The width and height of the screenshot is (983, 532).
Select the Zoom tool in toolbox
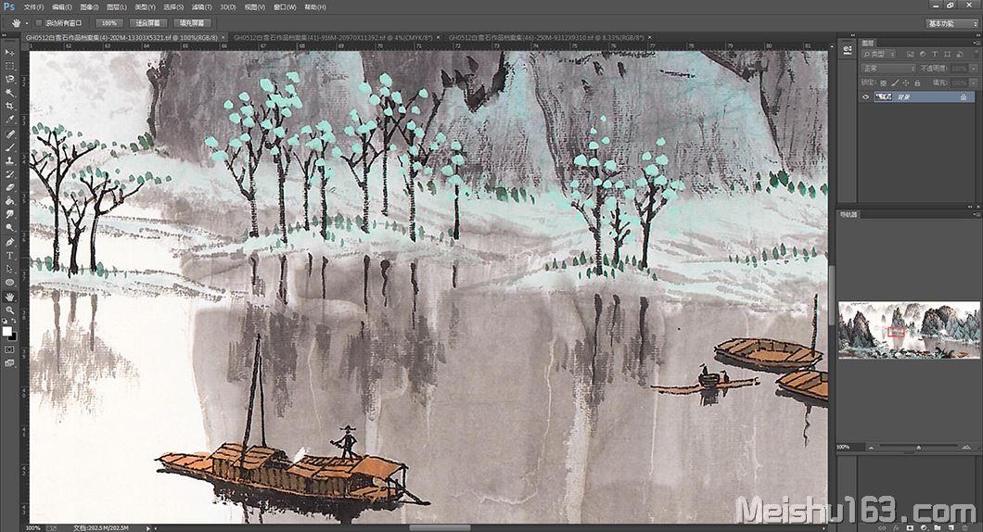click(9, 310)
